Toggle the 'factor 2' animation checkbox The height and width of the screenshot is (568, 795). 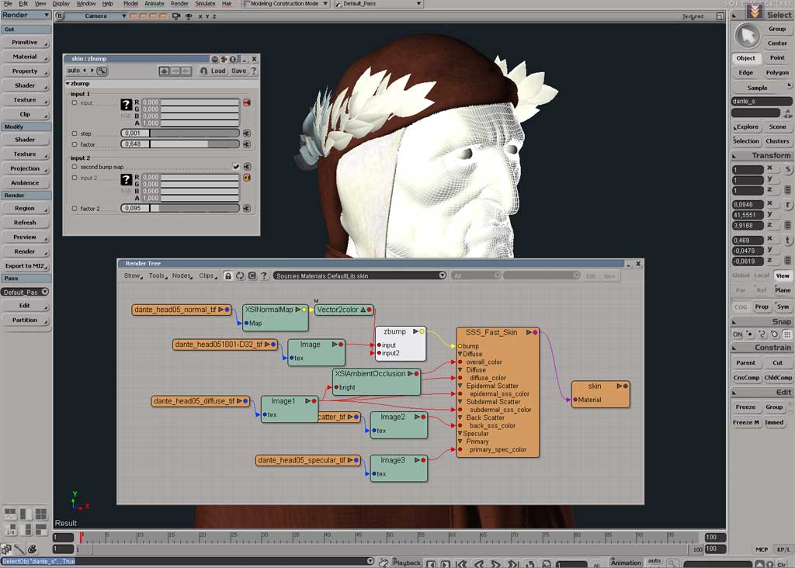pyautogui.click(x=75, y=208)
